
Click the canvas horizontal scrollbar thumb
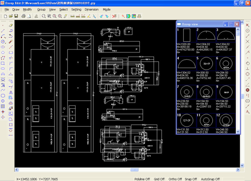click(134, 170)
